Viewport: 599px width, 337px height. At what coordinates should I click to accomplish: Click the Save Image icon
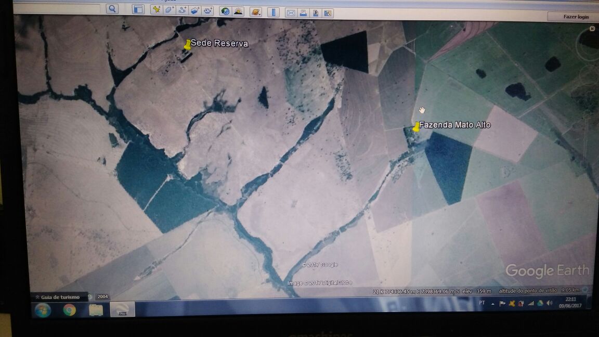coord(316,14)
